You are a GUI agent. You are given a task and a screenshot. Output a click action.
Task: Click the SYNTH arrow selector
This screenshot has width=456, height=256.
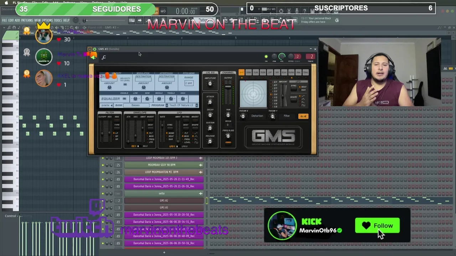[107, 105]
